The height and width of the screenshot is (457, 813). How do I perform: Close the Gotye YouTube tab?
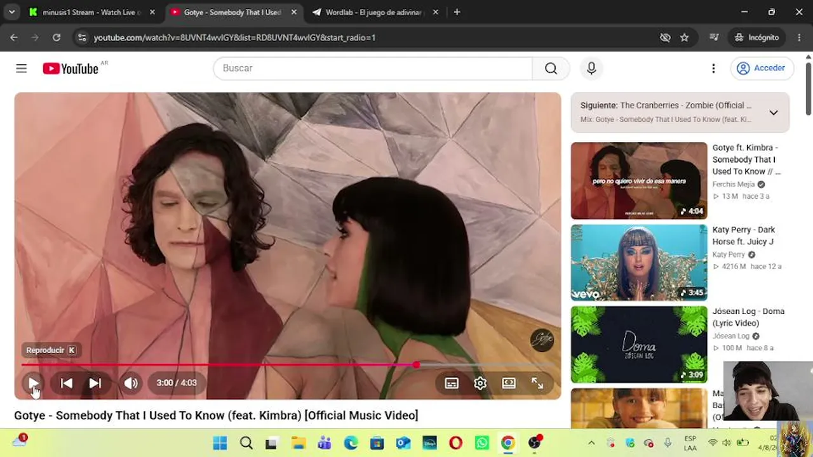[x=293, y=12]
